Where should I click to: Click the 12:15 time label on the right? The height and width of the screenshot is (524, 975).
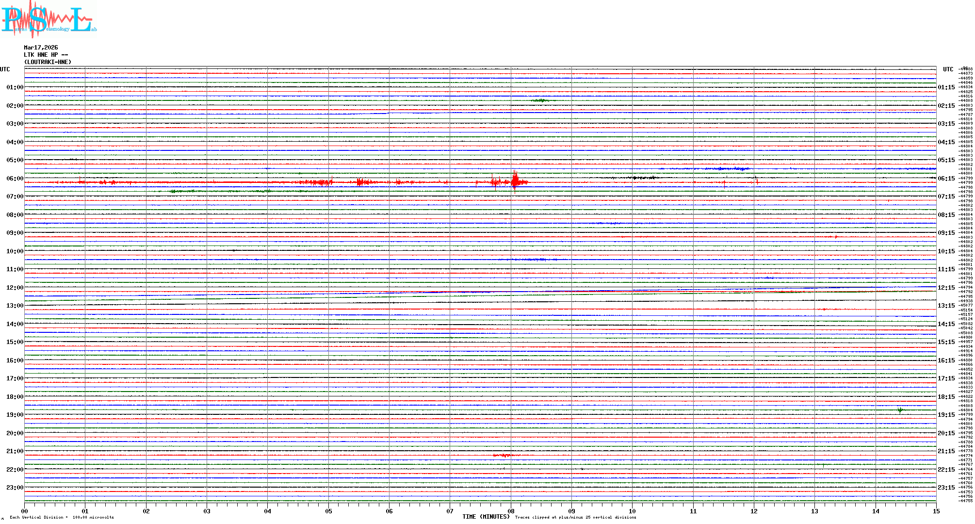coord(946,288)
